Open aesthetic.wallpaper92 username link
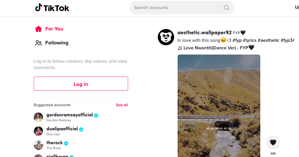299x157 pixels. coord(204,33)
